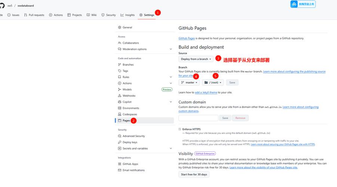Click the custom domain text field

click(198, 118)
